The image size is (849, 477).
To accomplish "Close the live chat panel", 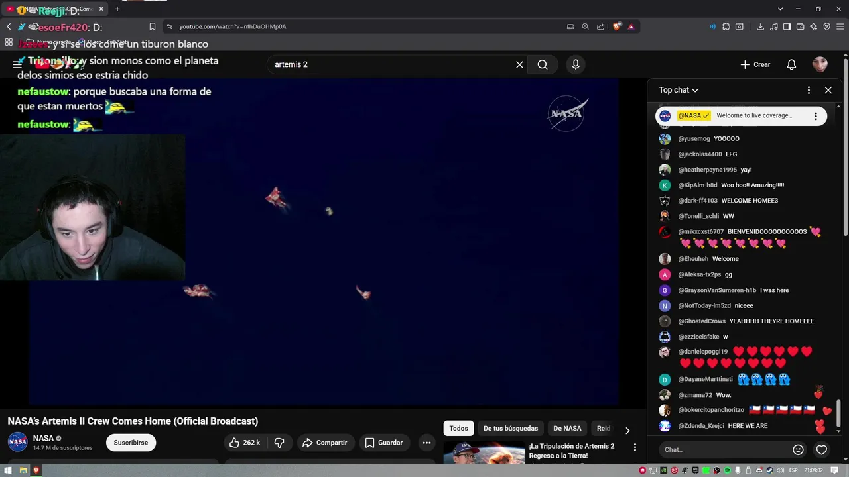I will (x=828, y=90).
